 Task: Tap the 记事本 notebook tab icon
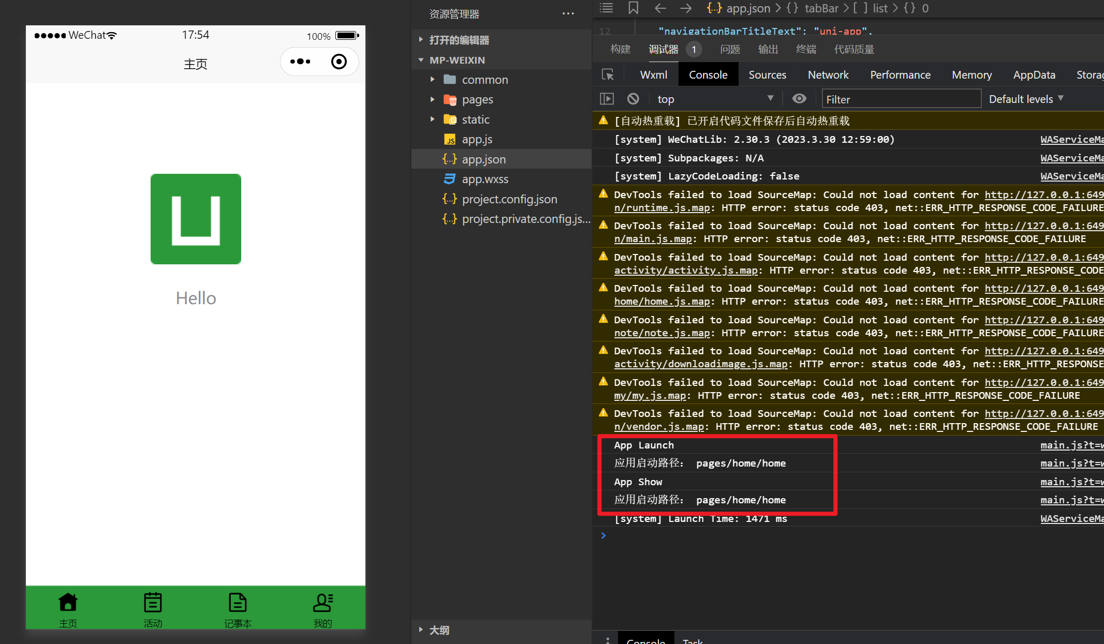pyautogui.click(x=238, y=603)
